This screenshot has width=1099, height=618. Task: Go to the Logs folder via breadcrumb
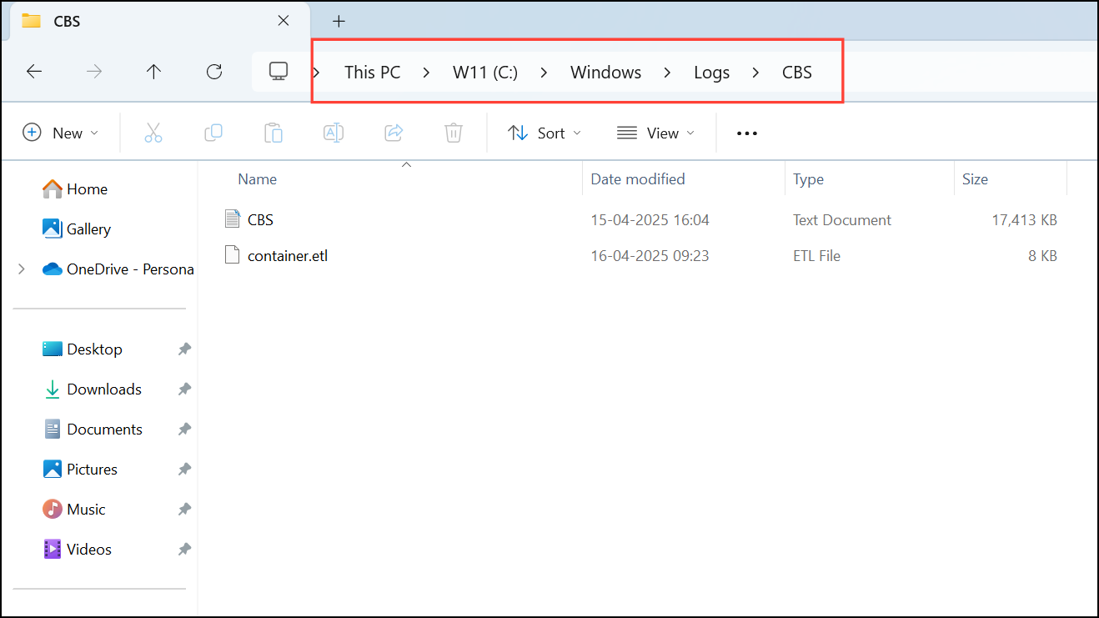(711, 72)
